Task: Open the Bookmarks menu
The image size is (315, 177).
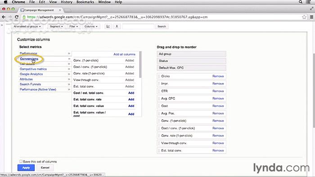Action: pos(85,2)
